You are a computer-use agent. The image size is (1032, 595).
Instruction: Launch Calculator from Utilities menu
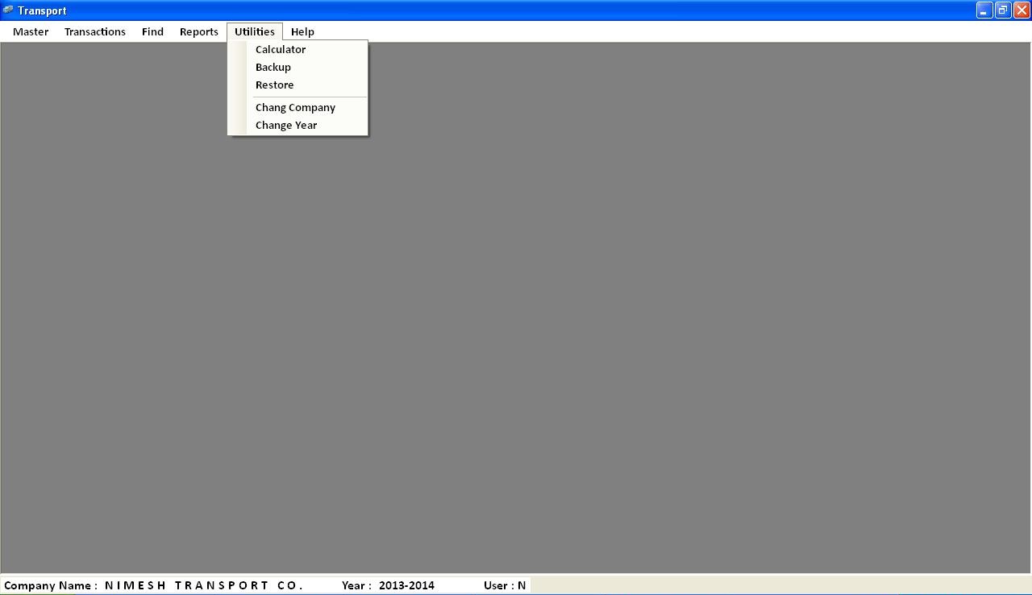pos(298,49)
